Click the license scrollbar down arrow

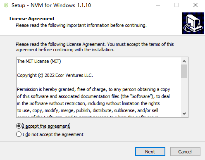tap(184, 114)
